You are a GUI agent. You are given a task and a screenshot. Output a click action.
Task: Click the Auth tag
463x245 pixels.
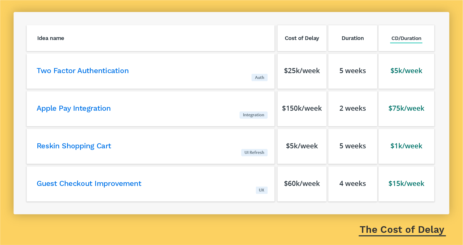coord(259,77)
